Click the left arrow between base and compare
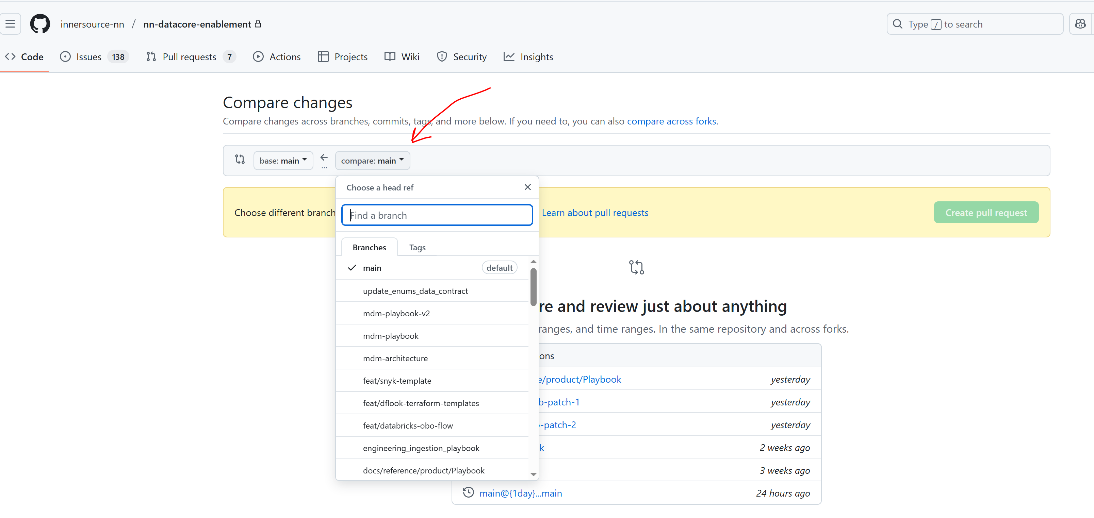 coord(324,157)
